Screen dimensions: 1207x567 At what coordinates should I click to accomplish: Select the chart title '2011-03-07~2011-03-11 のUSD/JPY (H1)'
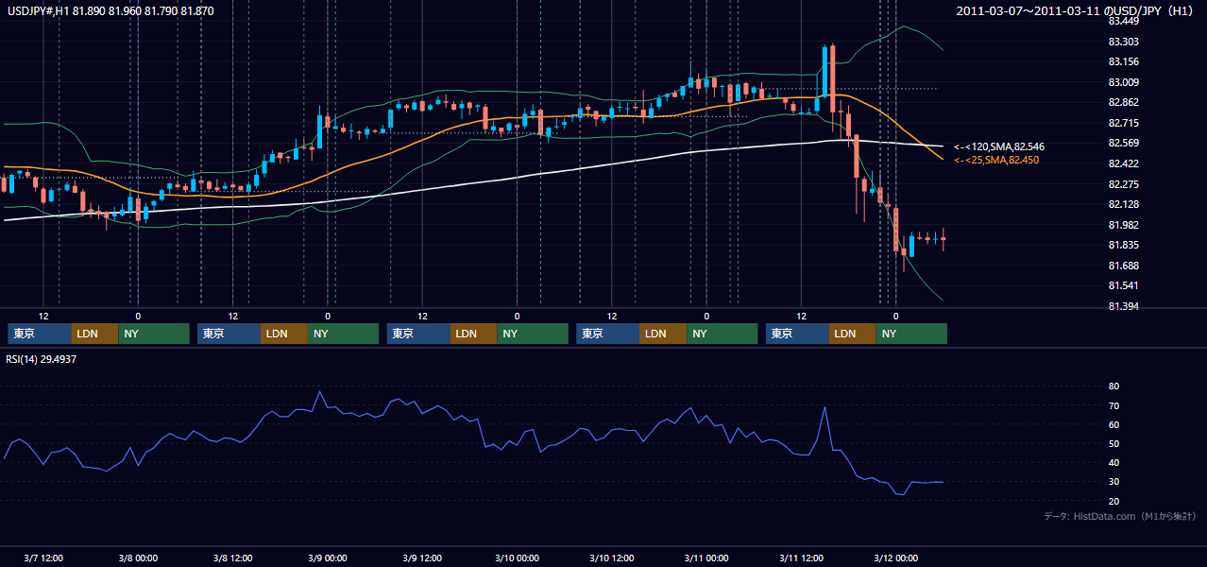1077,10
